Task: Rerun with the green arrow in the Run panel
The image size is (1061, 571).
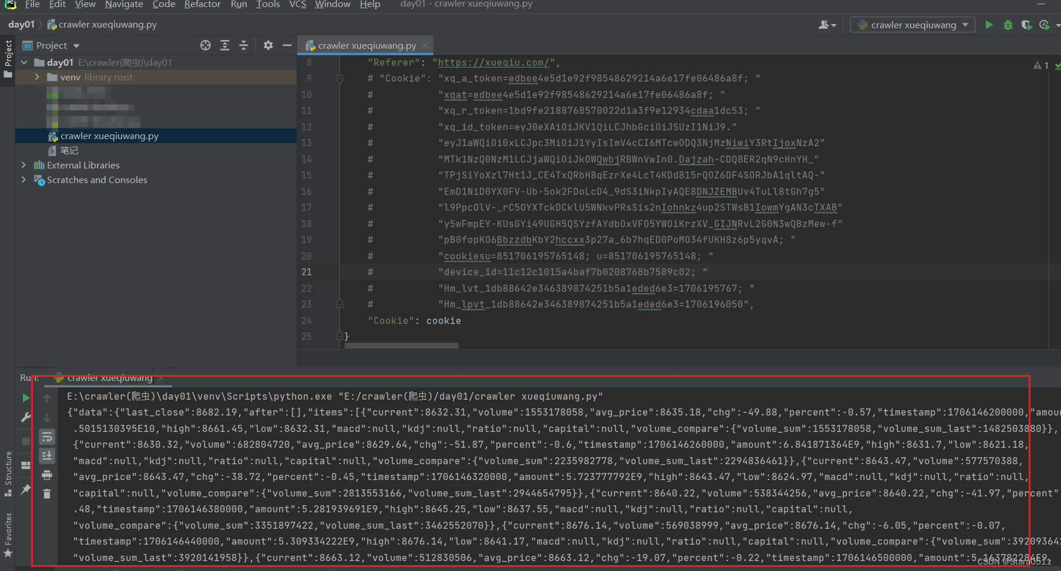Action: tap(26, 398)
